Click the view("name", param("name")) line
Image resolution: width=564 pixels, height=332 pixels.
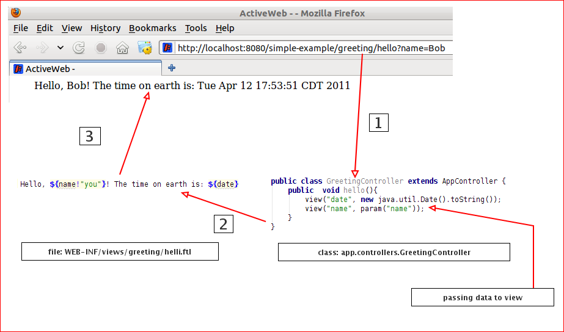point(365,208)
